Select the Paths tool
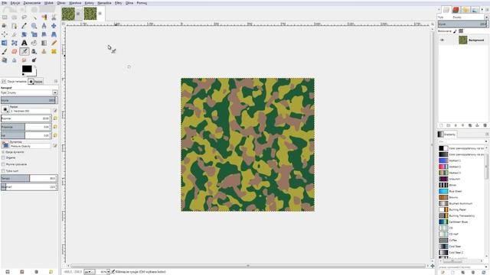 tap(14, 25)
